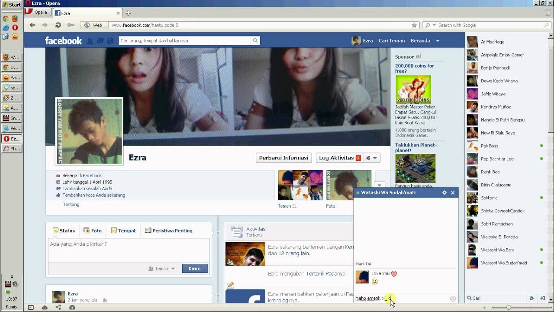
Task: Click the key wand icon in toolbar
Action: (71, 25)
